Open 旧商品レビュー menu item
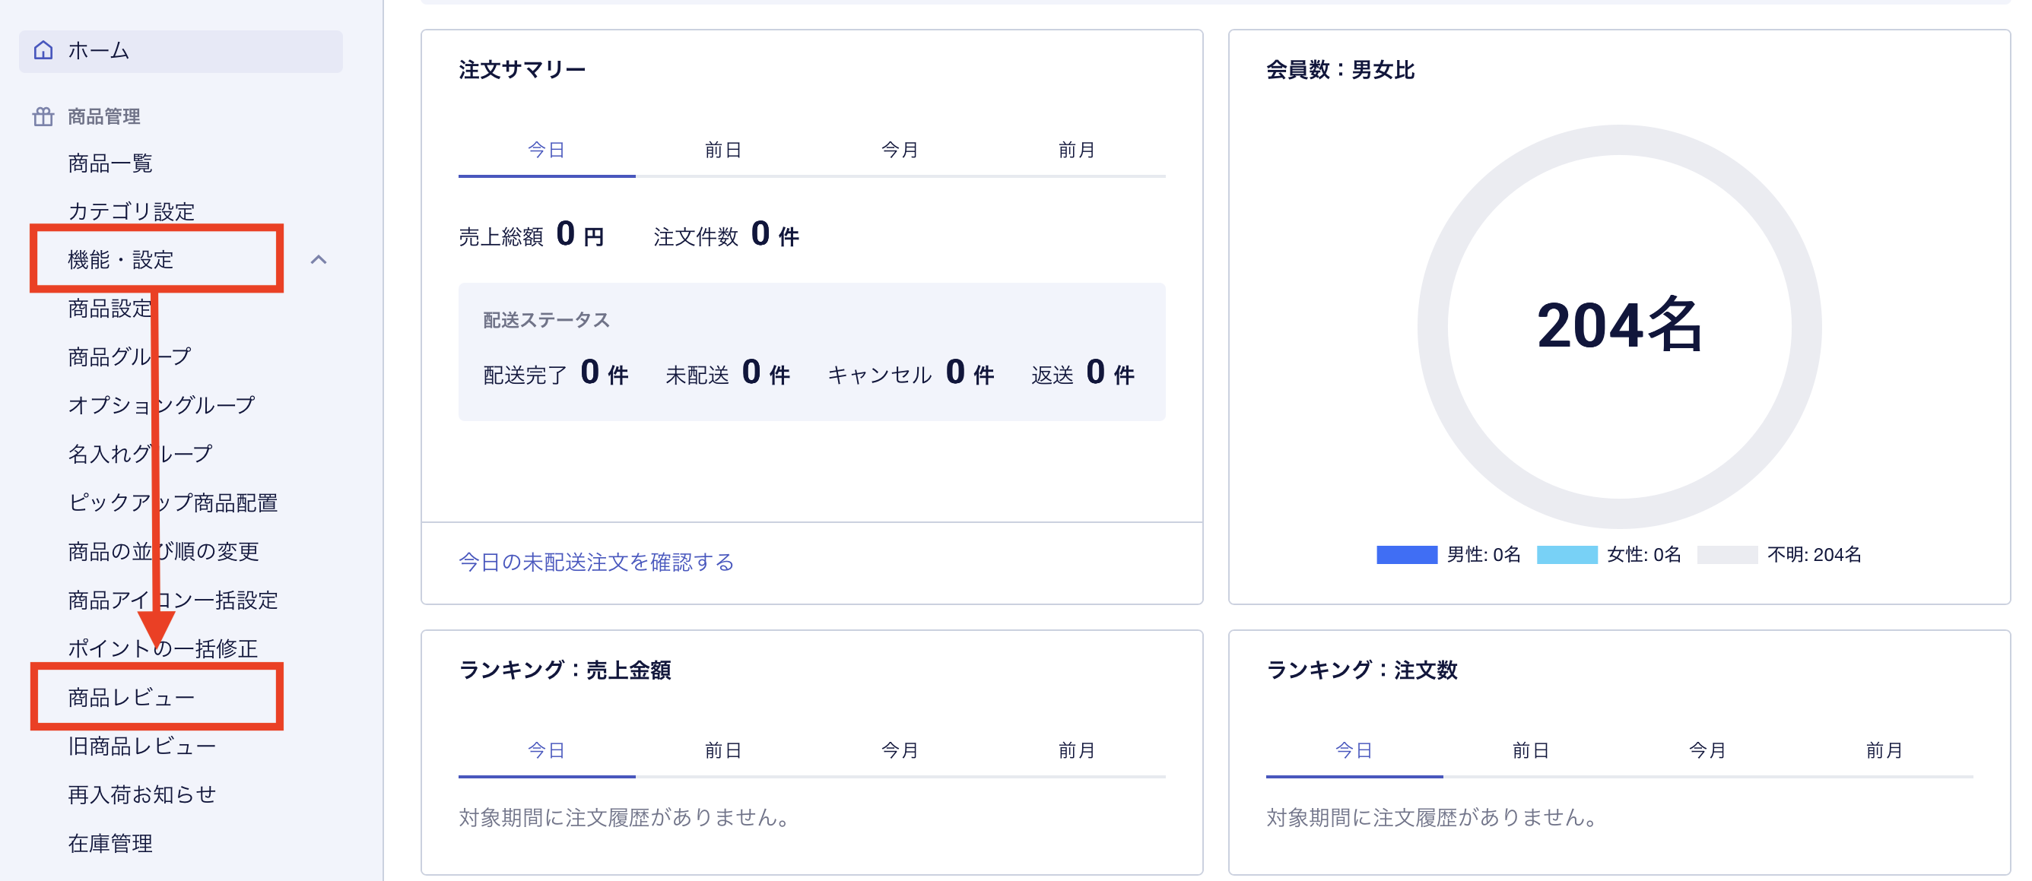The width and height of the screenshot is (2032, 881). click(142, 746)
